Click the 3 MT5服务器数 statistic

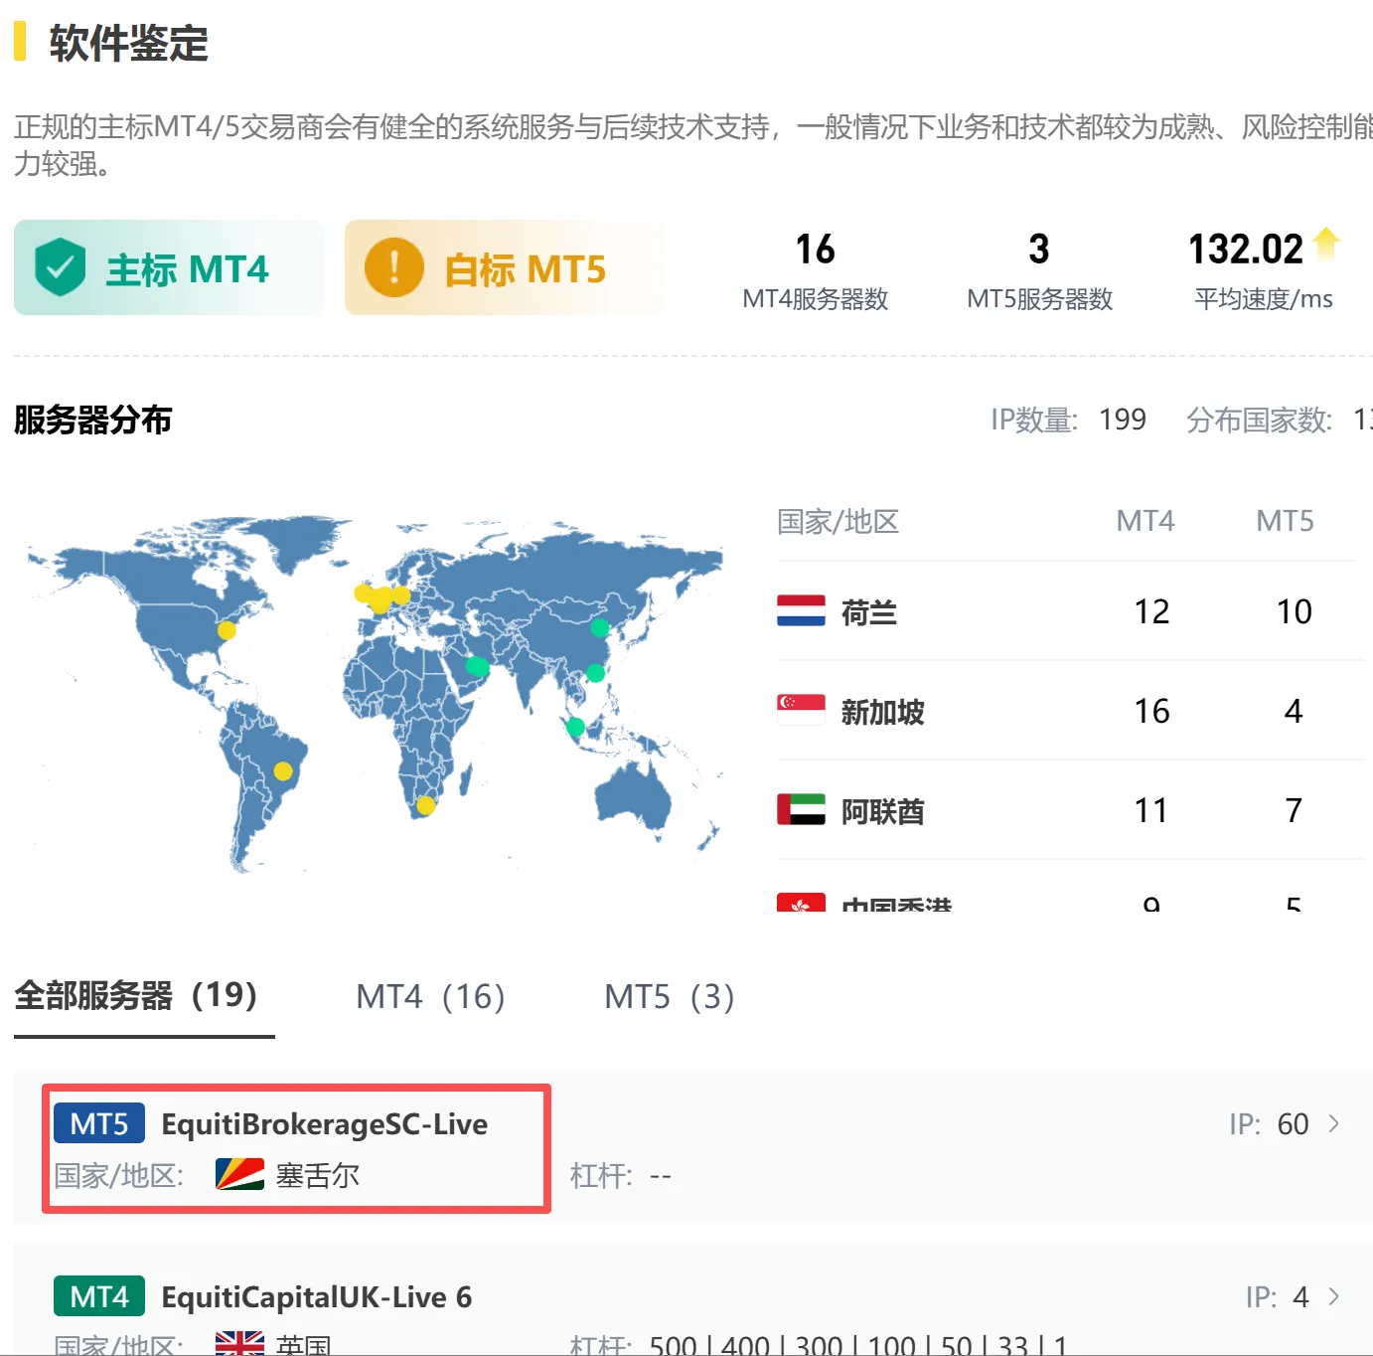[x=1039, y=270]
